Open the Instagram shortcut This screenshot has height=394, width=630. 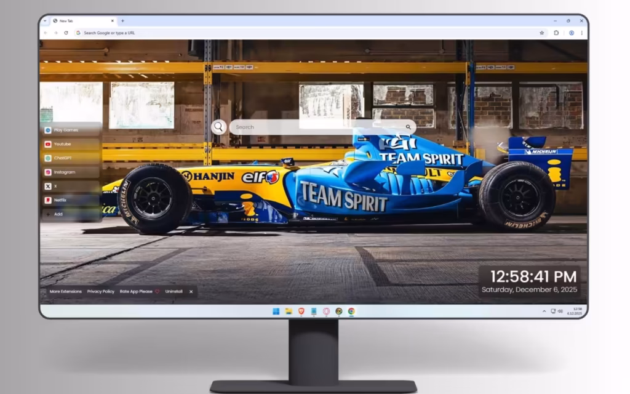(x=71, y=172)
